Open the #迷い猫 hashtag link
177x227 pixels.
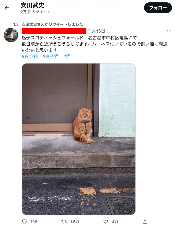click(30, 56)
